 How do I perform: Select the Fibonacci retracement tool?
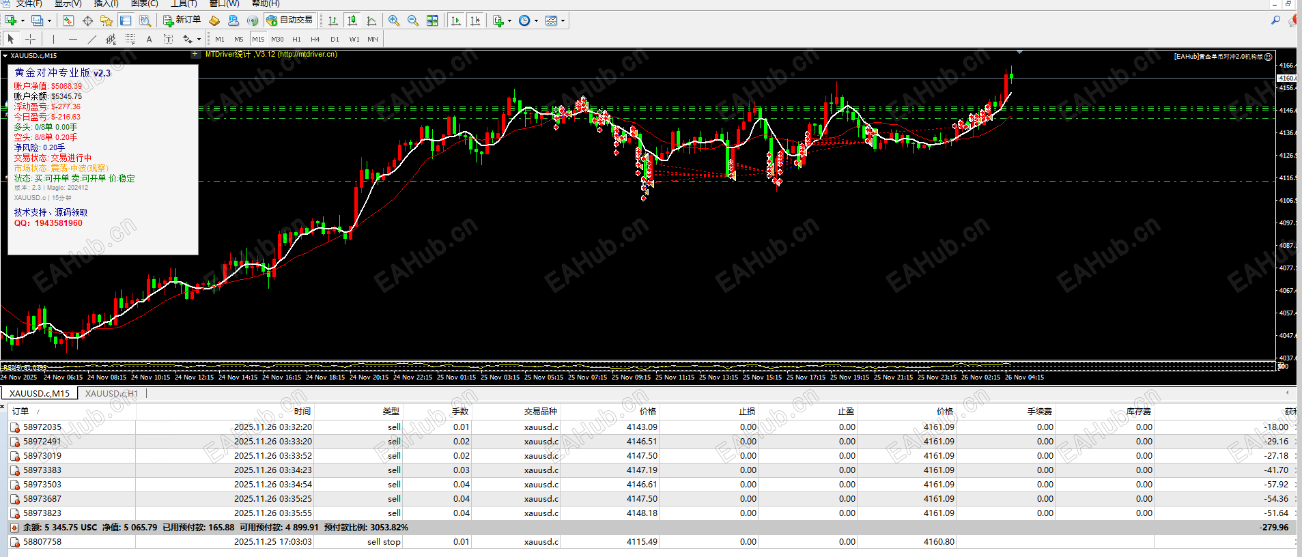click(x=130, y=39)
